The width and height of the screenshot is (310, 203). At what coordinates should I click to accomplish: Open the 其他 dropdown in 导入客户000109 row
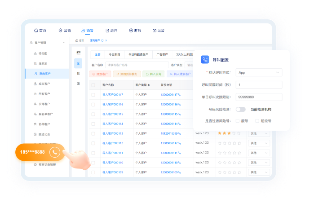(x=259, y=172)
